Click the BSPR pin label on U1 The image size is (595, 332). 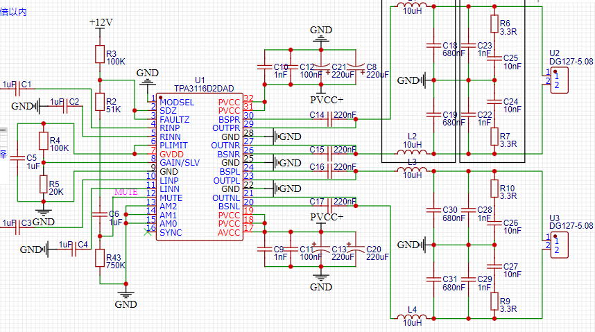click(x=230, y=120)
